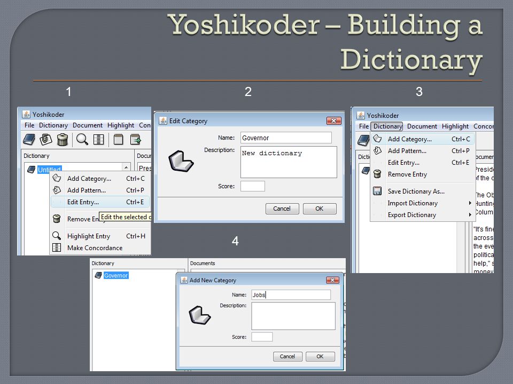Click the Yoshikoder title bar icon in window 1
Image resolution: width=513 pixels, height=384 pixels.
coord(26,114)
